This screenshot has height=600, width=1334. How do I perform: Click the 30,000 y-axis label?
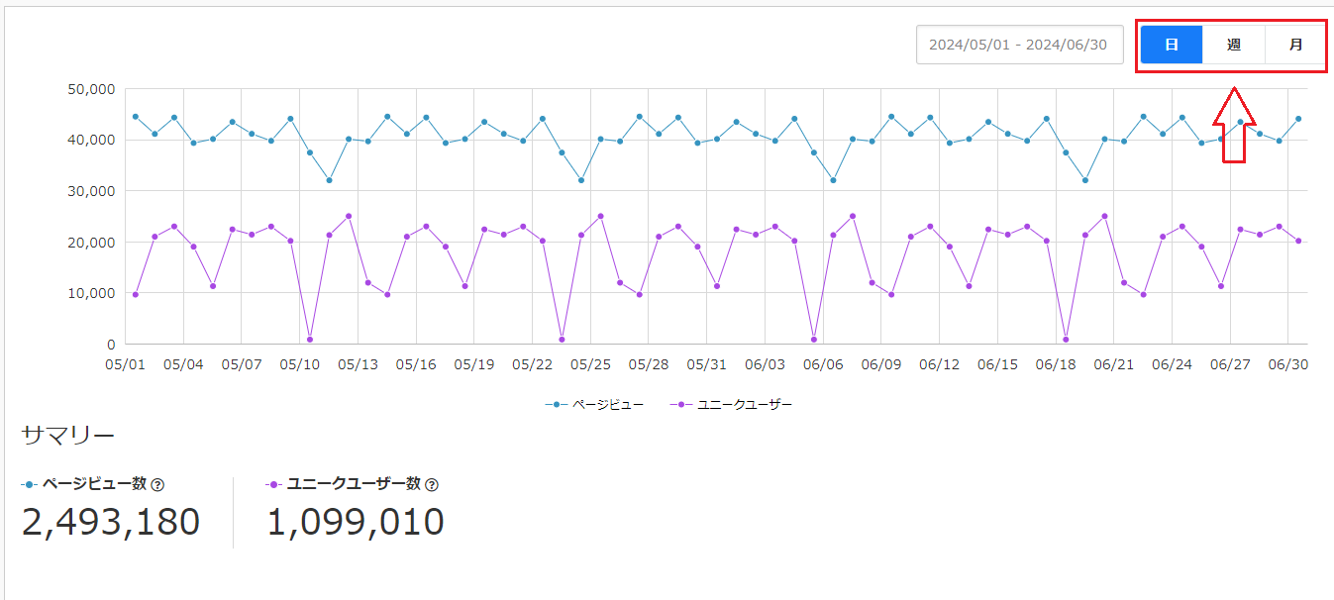coord(91,191)
